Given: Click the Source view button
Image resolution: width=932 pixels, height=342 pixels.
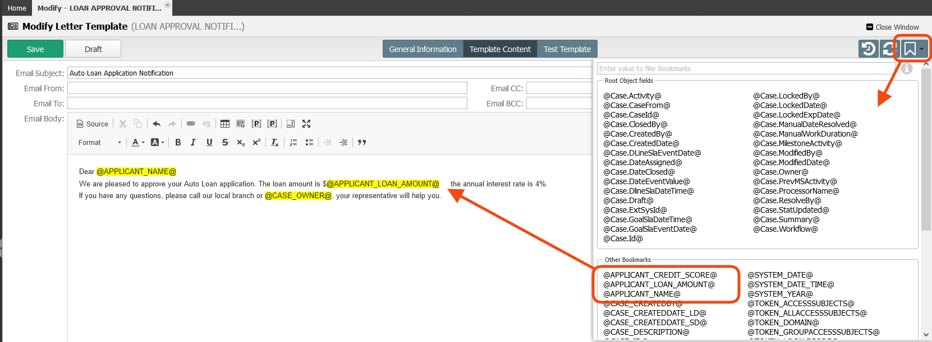Looking at the screenshot, I should (x=93, y=124).
